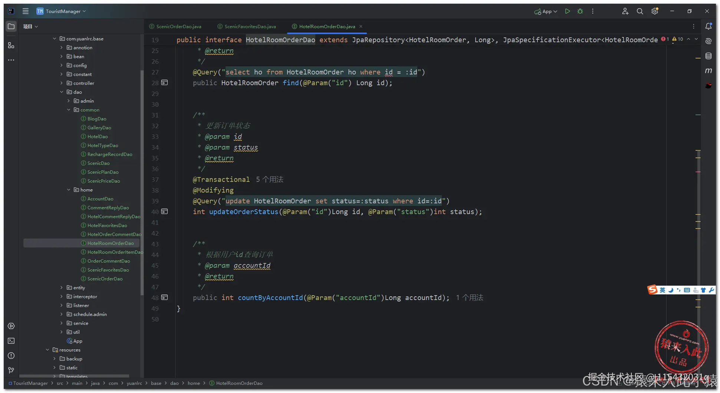The image size is (720, 393).
Task: Open Code With Me user icon
Action: (625, 11)
